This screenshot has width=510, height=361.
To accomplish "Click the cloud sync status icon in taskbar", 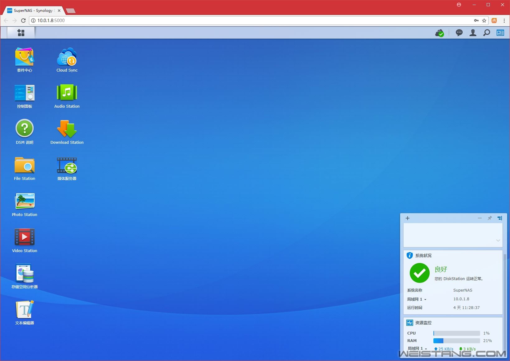I will click(x=440, y=33).
